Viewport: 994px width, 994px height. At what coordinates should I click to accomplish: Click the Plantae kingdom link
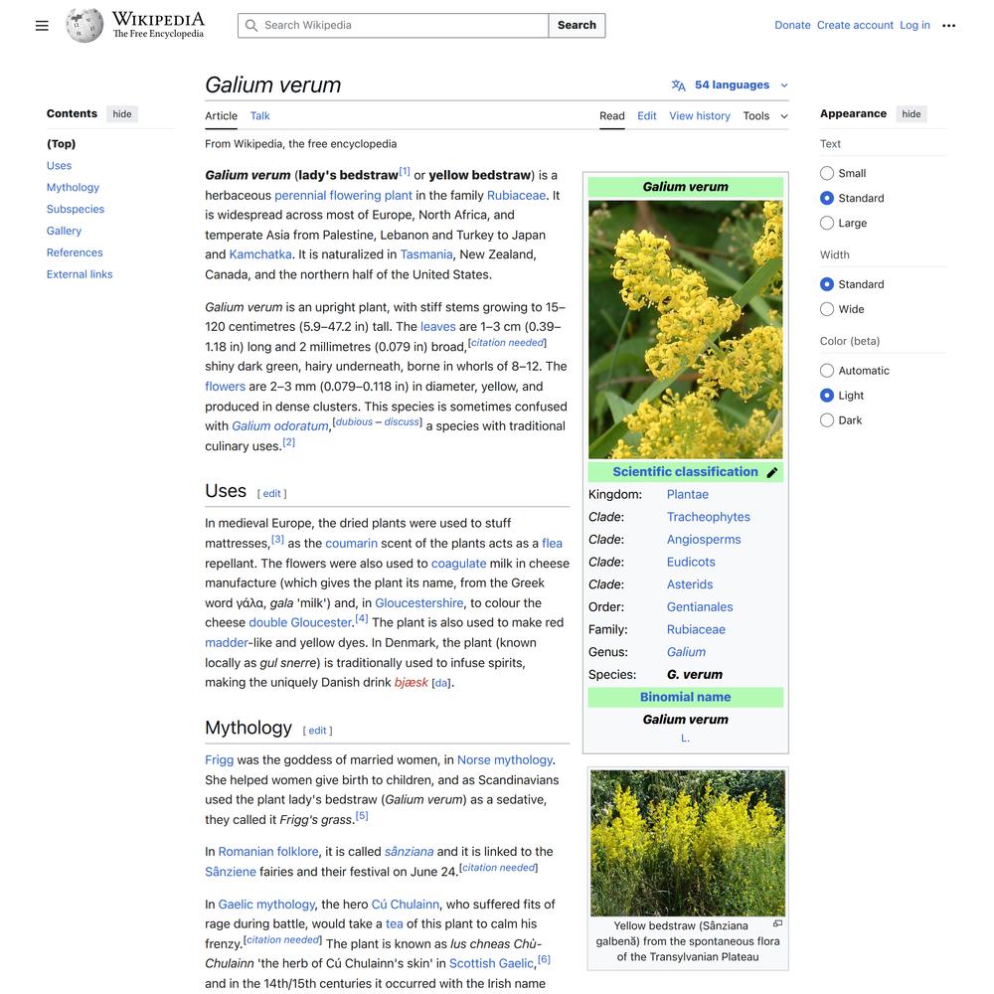click(688, 494)
